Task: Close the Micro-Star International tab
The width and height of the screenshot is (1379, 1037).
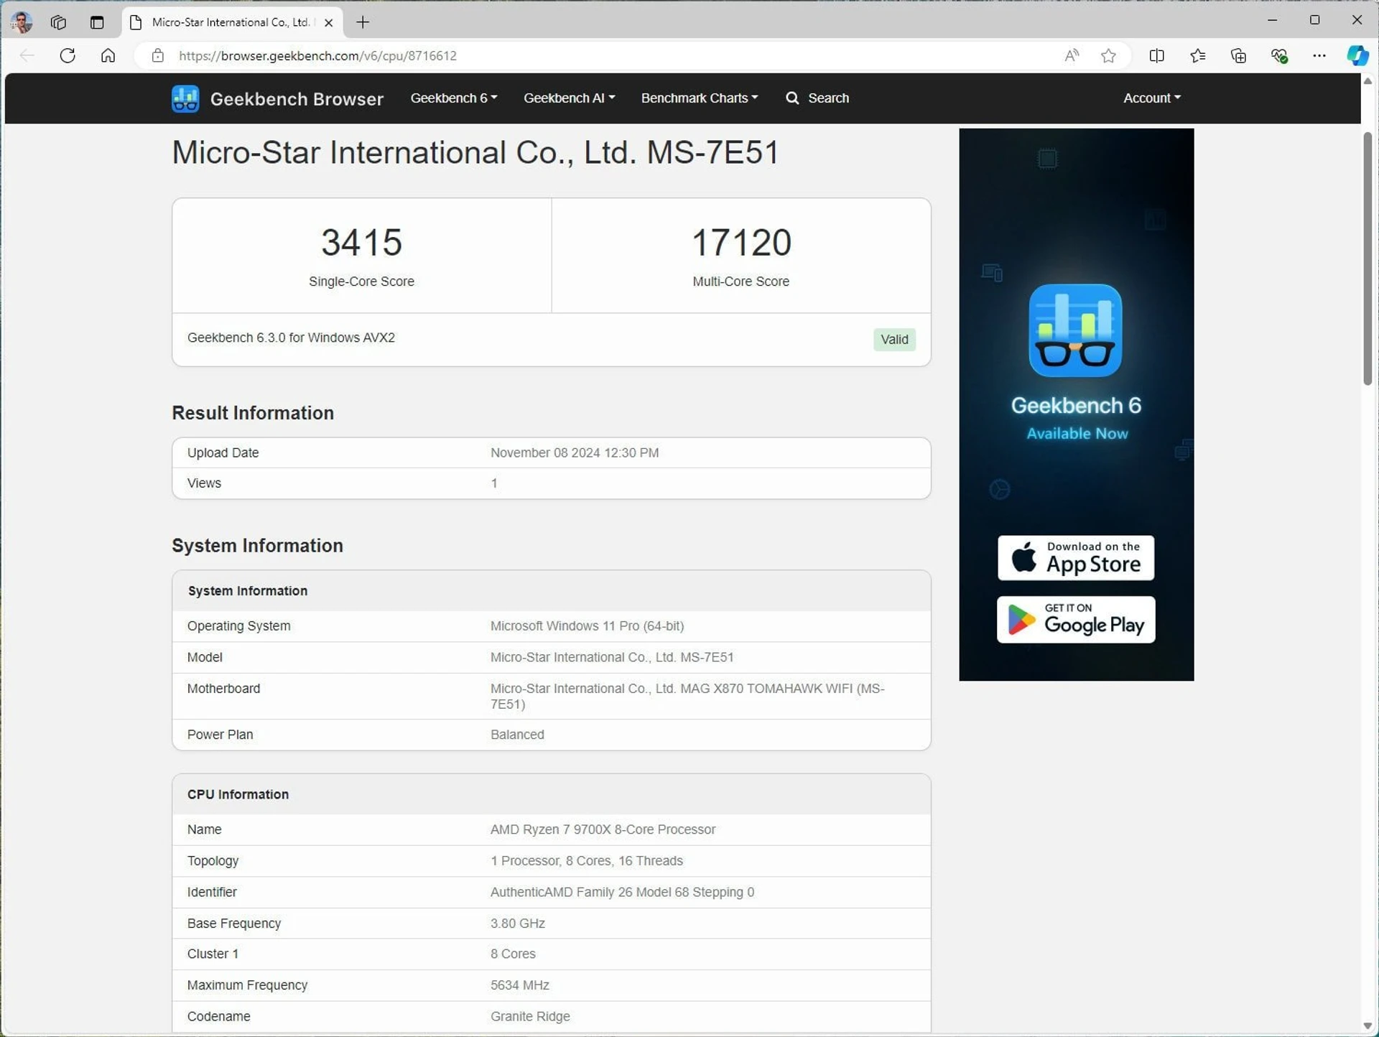Action: click(328, 22)
